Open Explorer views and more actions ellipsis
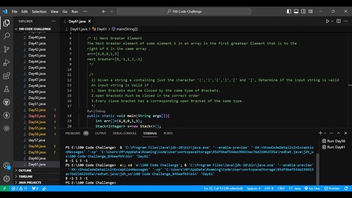 click(x=53, y=21)
